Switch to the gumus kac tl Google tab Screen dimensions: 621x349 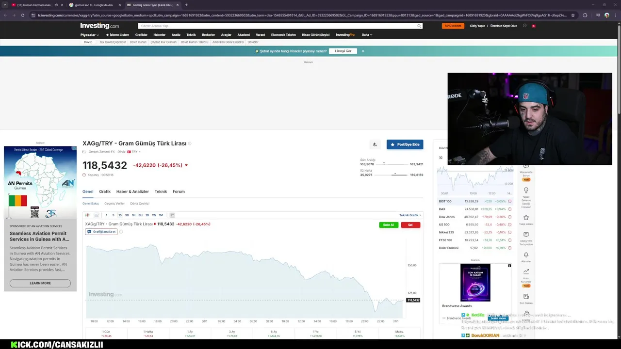94,5
